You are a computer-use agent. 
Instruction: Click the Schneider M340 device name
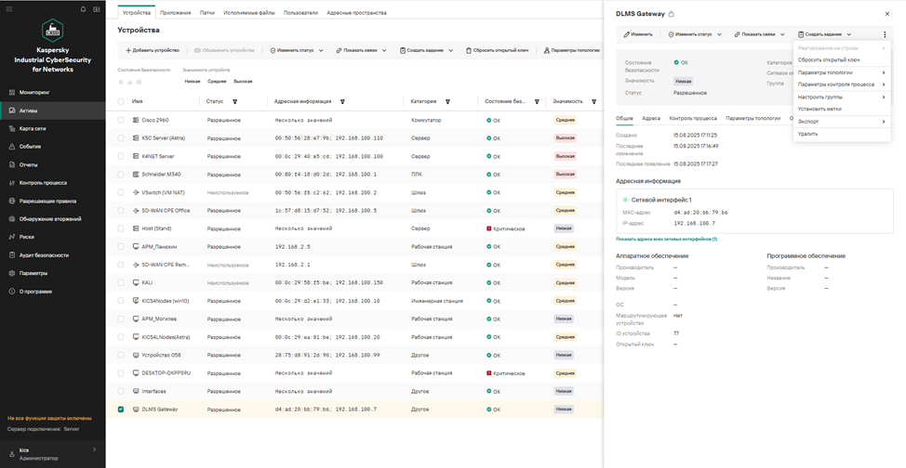(x=162, y=175)
